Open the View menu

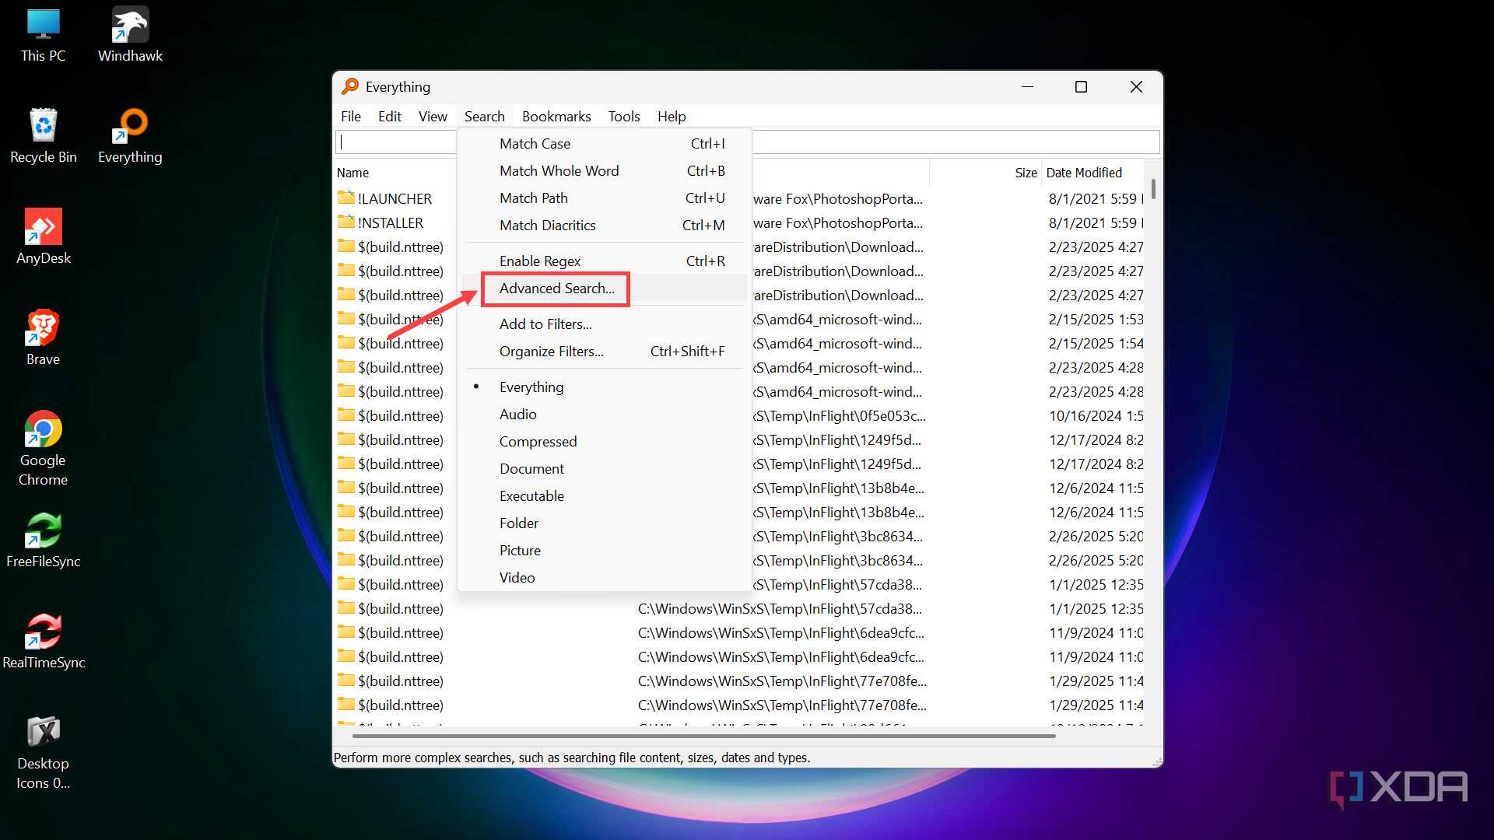tap(433, 117)
